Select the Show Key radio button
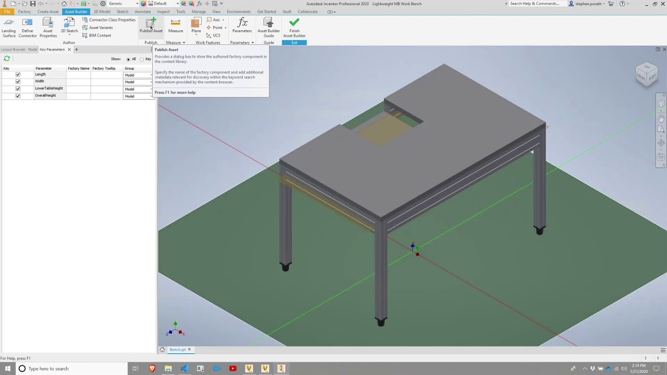 pyautogui.click(x=141, y=59)
